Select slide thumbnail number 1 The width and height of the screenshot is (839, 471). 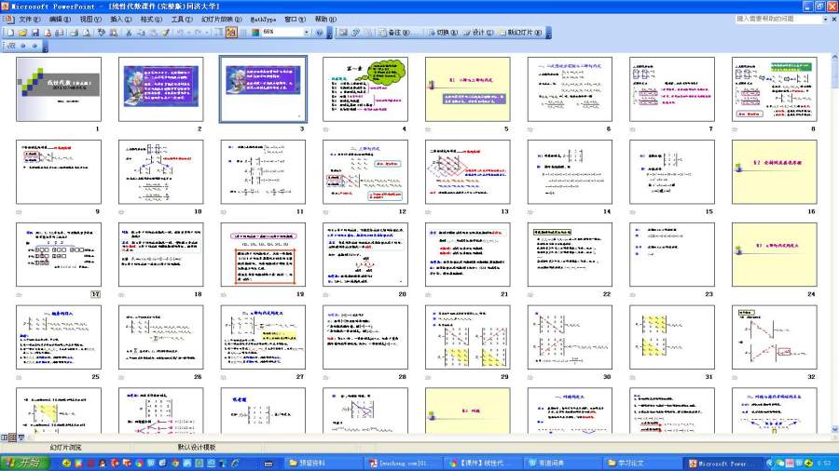click(59, 89)
